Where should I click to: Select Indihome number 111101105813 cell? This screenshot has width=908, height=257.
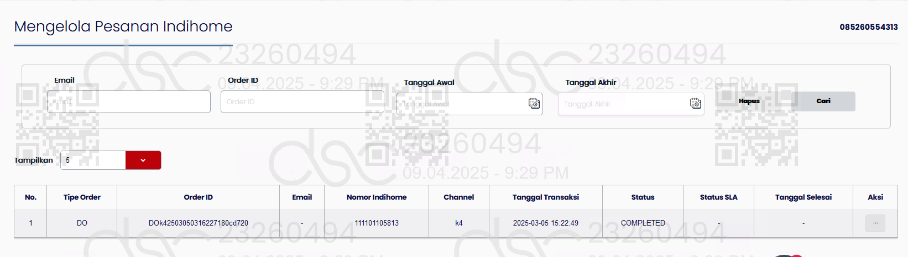click(x=377, y=223)
